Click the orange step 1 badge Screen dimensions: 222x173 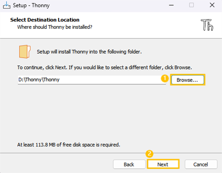click(165, 78)
